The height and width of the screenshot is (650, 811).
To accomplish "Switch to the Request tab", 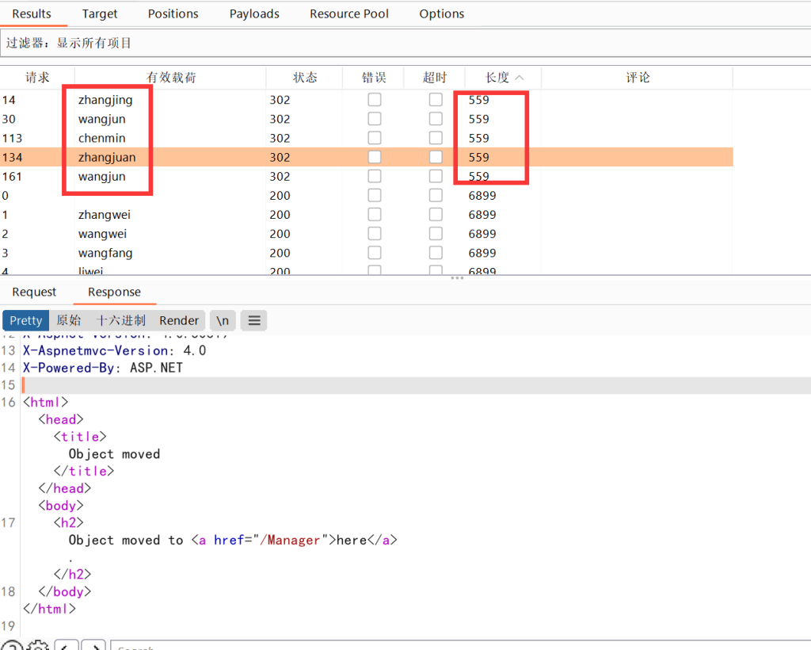I will [x=34, y=292].
